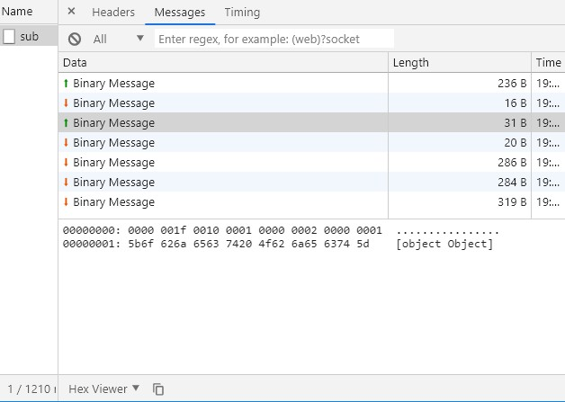Switch to the Headers tab
The height and width of the screenshot is (402, 565).
pyautogui.click(x=113, y=13)
